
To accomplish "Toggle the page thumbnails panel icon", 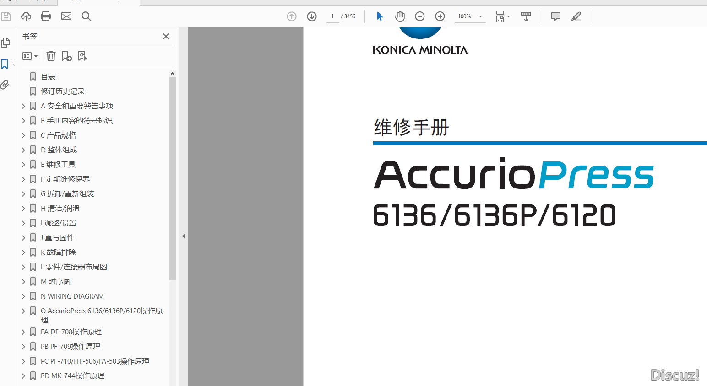I will click(x=5, y=43).
